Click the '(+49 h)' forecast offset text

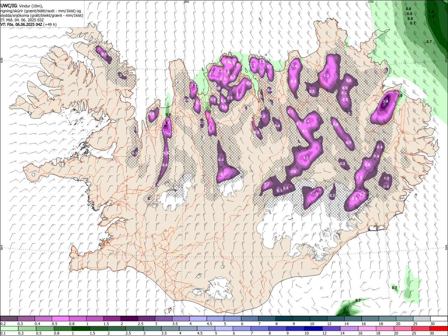coord(50,24)
